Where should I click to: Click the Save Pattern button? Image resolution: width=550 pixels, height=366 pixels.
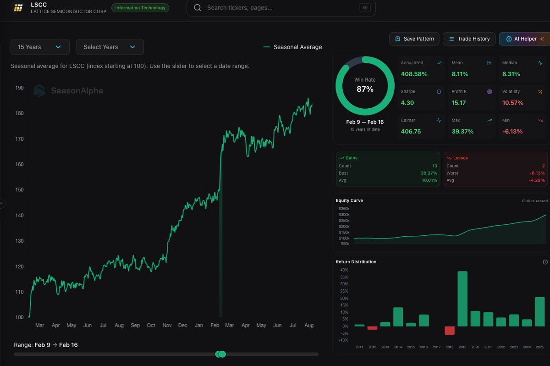click(x=414, y=39)
